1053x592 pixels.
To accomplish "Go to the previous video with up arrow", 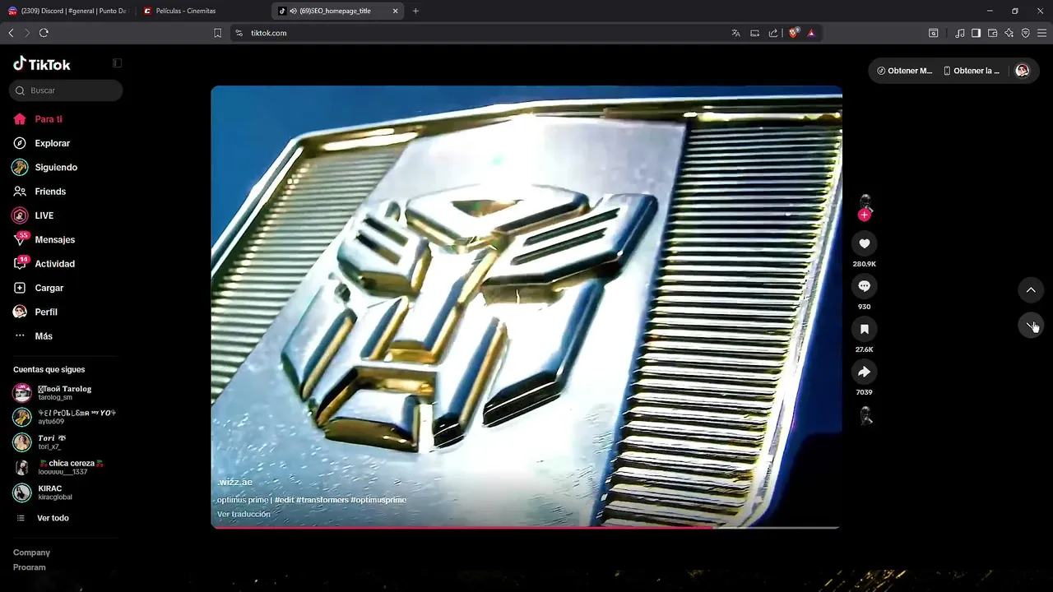I will coord(1031,290).
